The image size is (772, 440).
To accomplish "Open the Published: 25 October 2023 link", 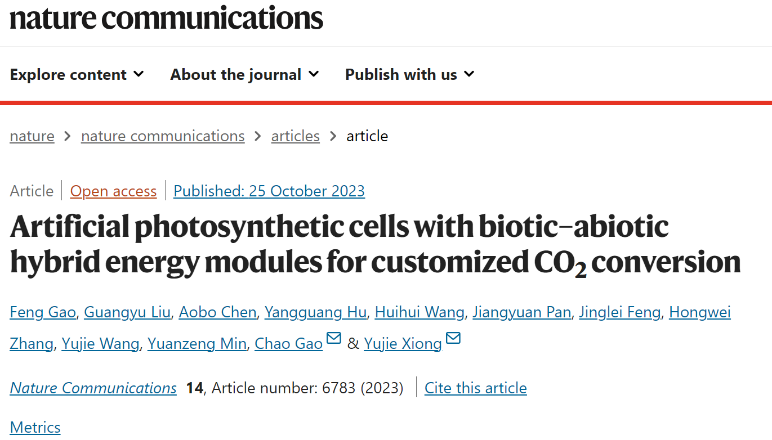I will (x=269, y=191).
